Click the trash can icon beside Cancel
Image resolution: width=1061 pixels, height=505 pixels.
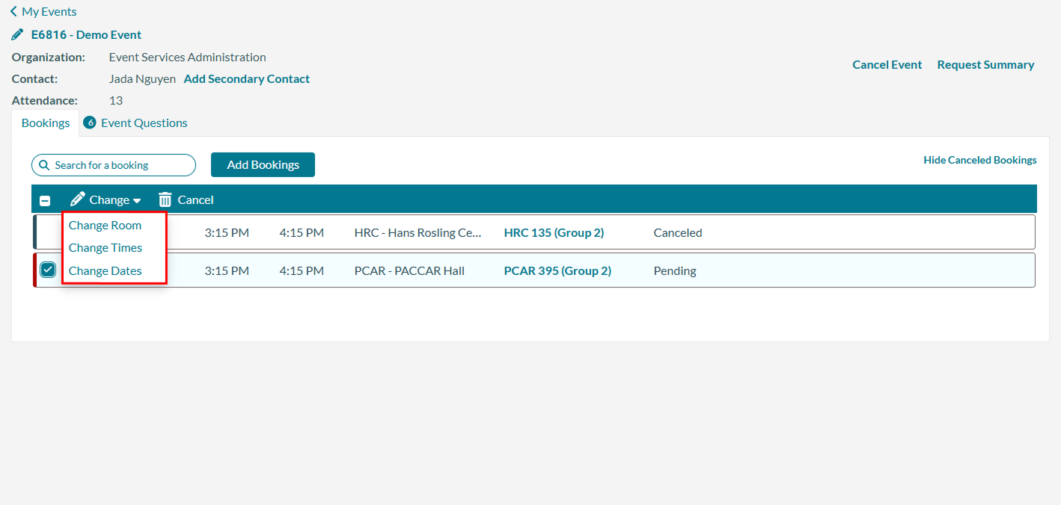click(x=165, y=199)
